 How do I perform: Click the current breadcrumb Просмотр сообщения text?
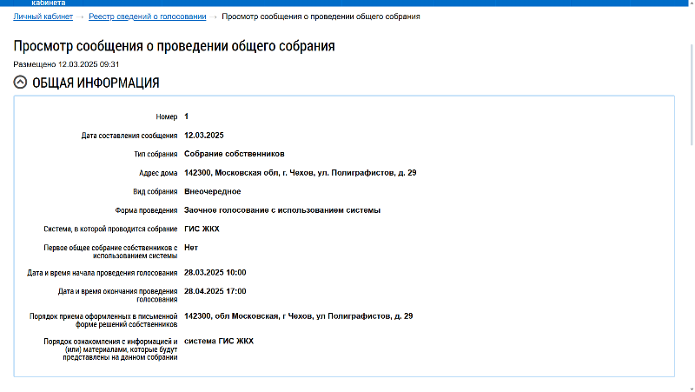pos(321,17)
